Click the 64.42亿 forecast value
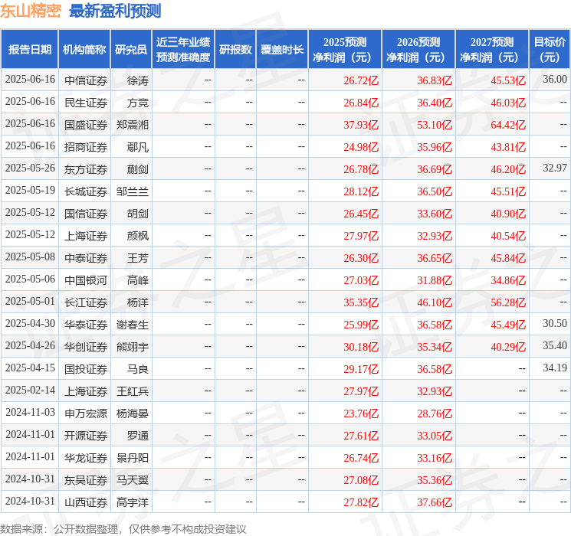The height and width of the screenshot is (536, 571). 508,125
